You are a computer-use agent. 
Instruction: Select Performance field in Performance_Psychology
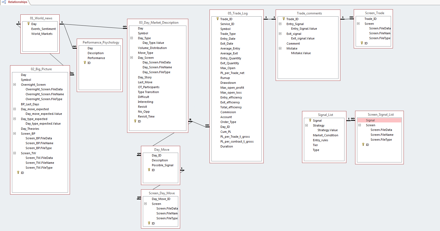click(x=96, y=58)
